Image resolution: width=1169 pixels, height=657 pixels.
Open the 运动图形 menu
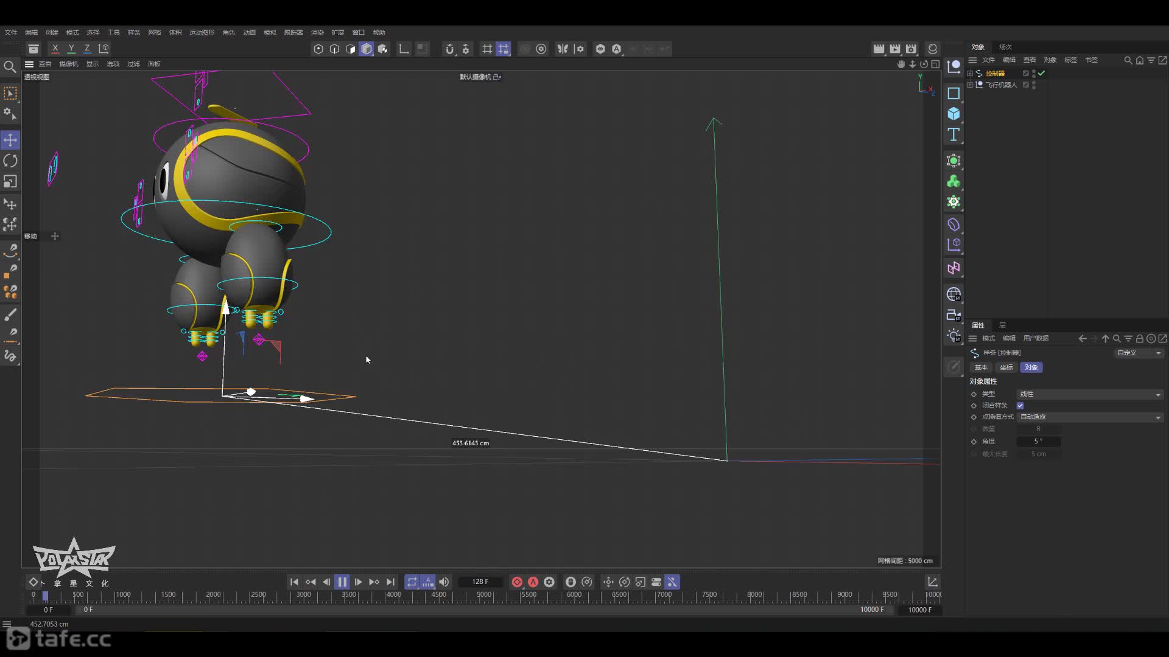click(x=202, y=32)
